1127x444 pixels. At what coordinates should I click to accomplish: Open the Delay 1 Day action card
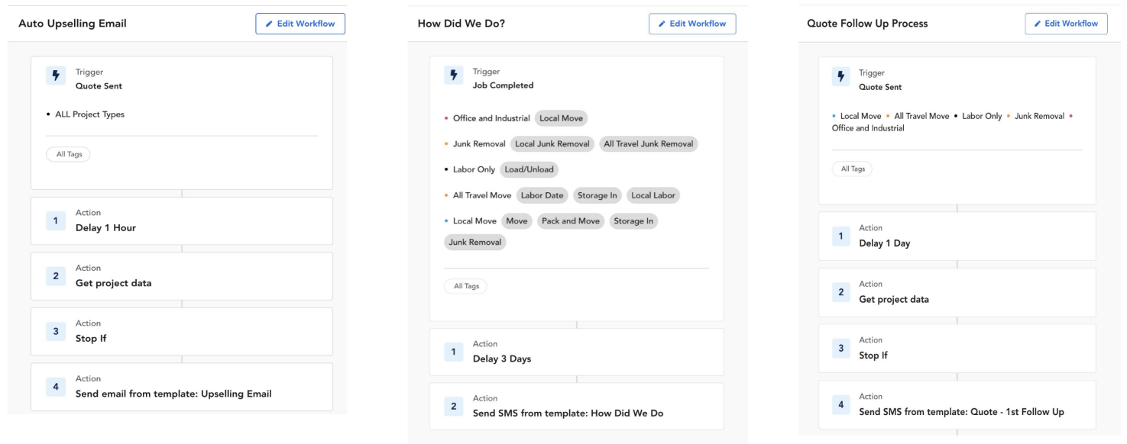tap(957, 236)
